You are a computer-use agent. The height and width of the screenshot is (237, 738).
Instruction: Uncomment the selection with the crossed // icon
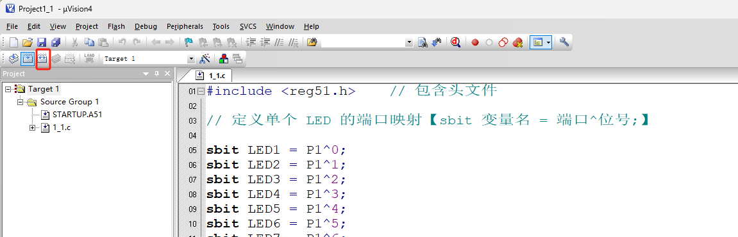pyautogui.click(x=293, y=42)
